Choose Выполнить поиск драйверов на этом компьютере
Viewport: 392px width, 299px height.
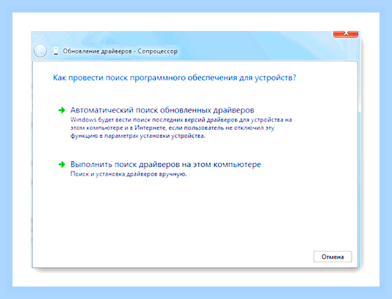[166, 165]
